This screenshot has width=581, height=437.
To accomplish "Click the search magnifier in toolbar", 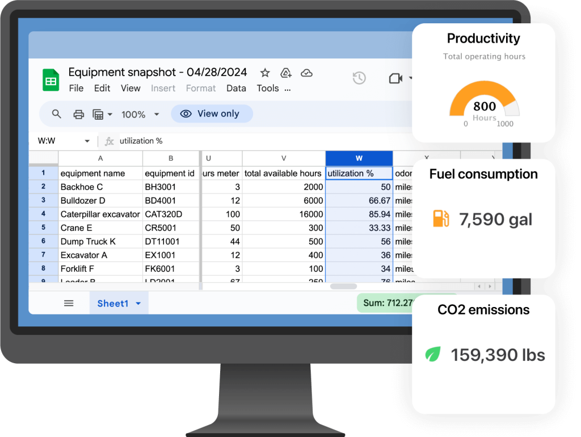I will (x=57, y=114).
